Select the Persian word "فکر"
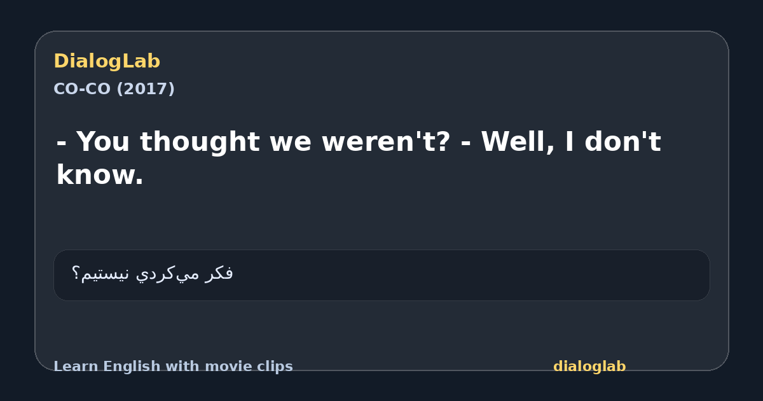 pos(219,274)
